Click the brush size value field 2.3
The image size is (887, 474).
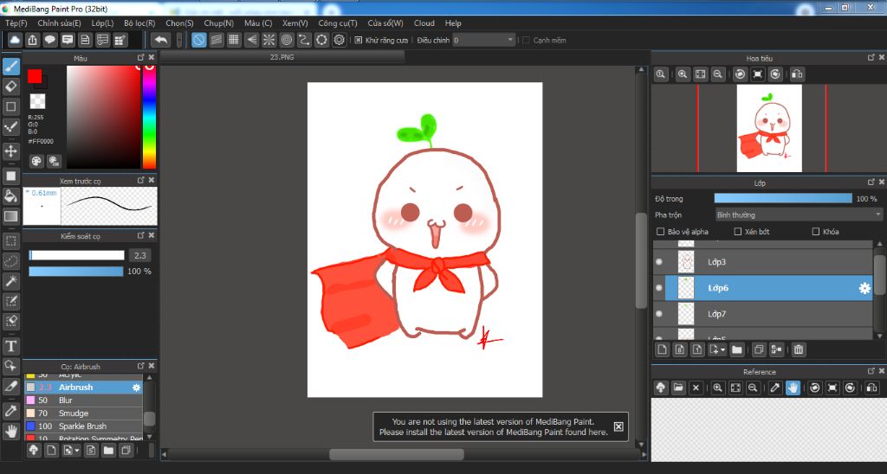(139, 255)
